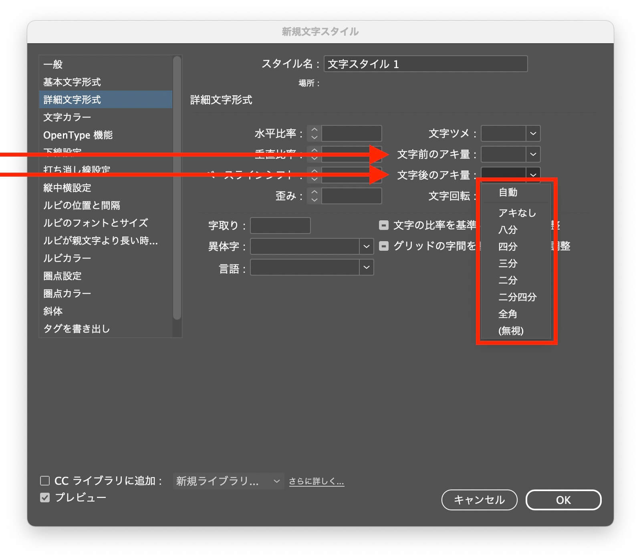
Task: Toggle グリッドの字間 adjustment checkbox
Action: pos(383,246)
